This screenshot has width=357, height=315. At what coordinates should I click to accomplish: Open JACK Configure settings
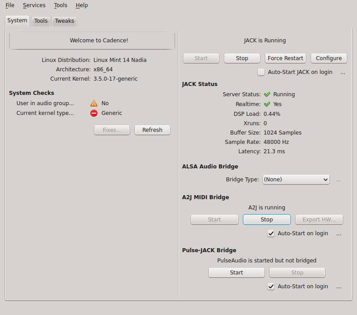point(329,58)
